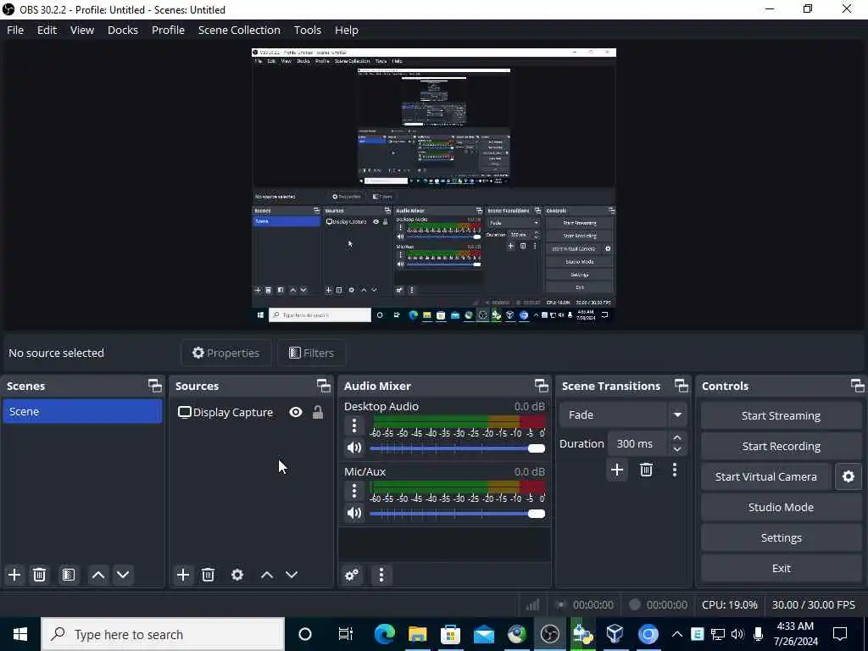Add a new source with plus icon
Image resolution: width=868 pixels, height=651 pixels.
click(183, 575)
